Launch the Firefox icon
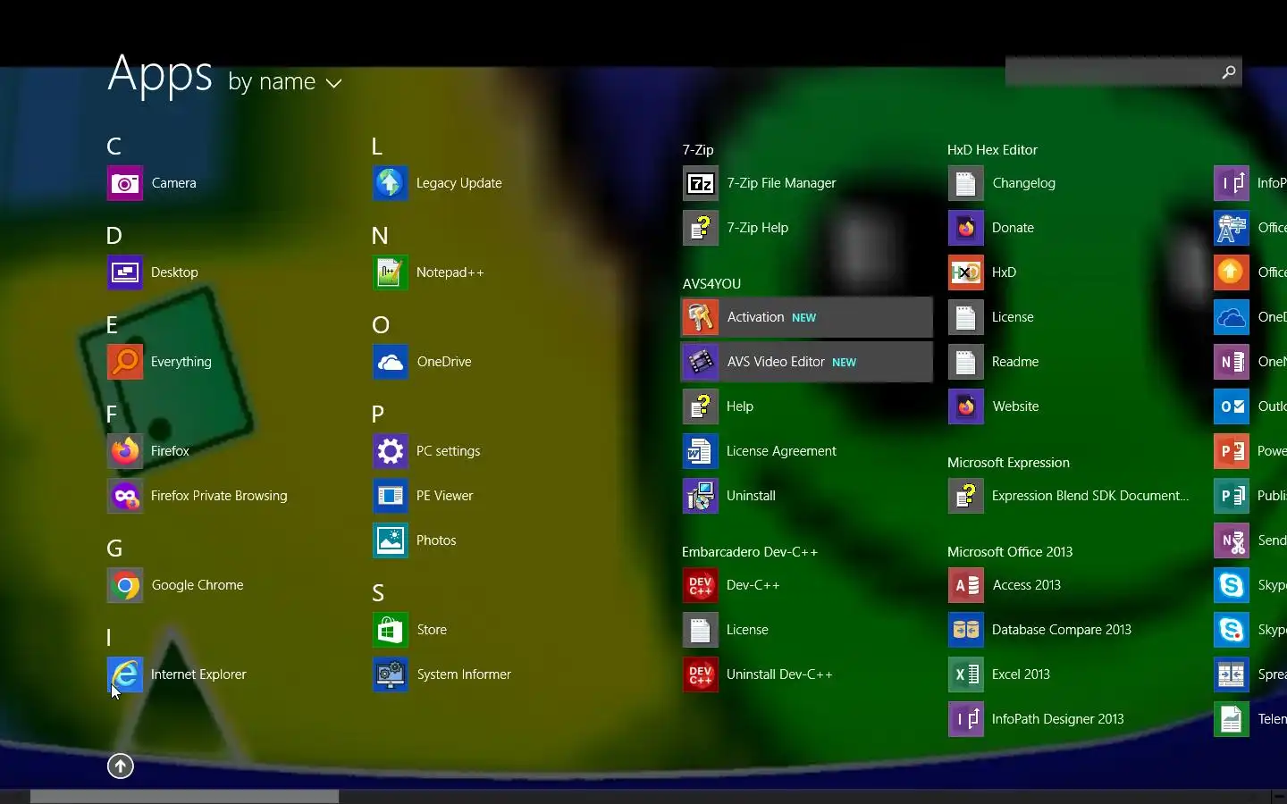Viewport: 1287px width, 804px height. pos(125,451)
